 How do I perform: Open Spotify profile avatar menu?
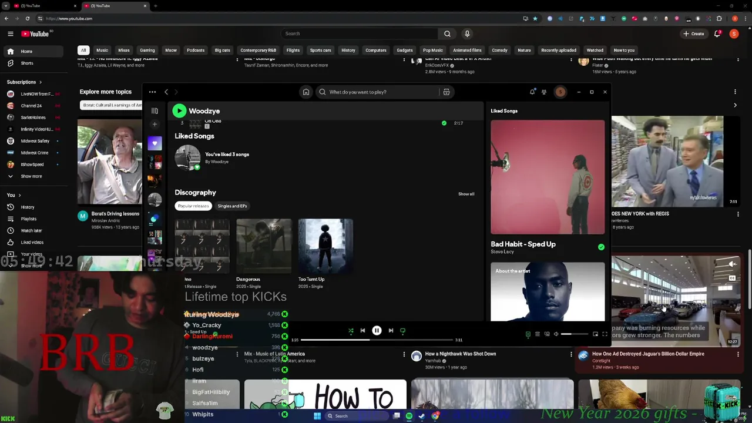pyautogui.click(x=560, y=92)
